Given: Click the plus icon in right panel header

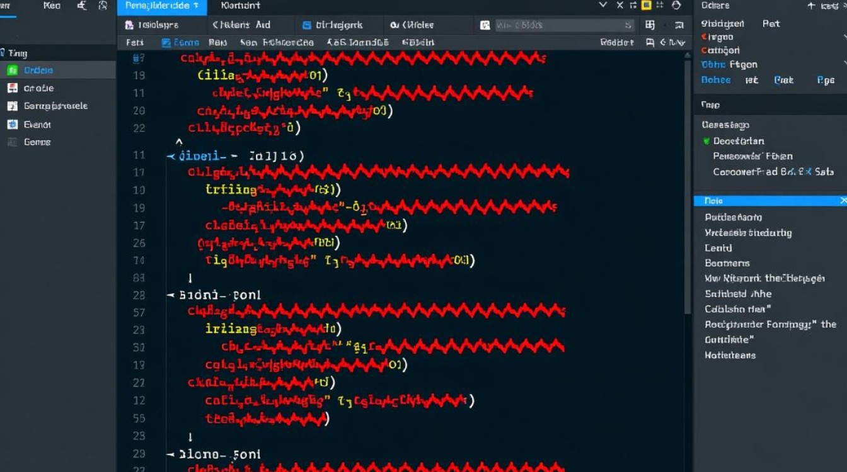Looking at the screenshot, I should click(811, 6).
